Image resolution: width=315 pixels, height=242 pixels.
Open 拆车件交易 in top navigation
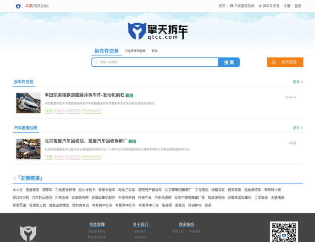point(269,6)
